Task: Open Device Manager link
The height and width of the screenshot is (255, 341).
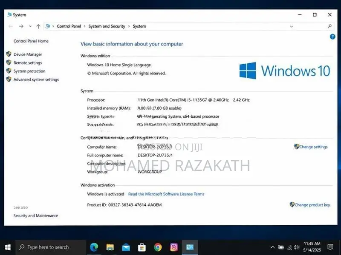Action: 28,54
